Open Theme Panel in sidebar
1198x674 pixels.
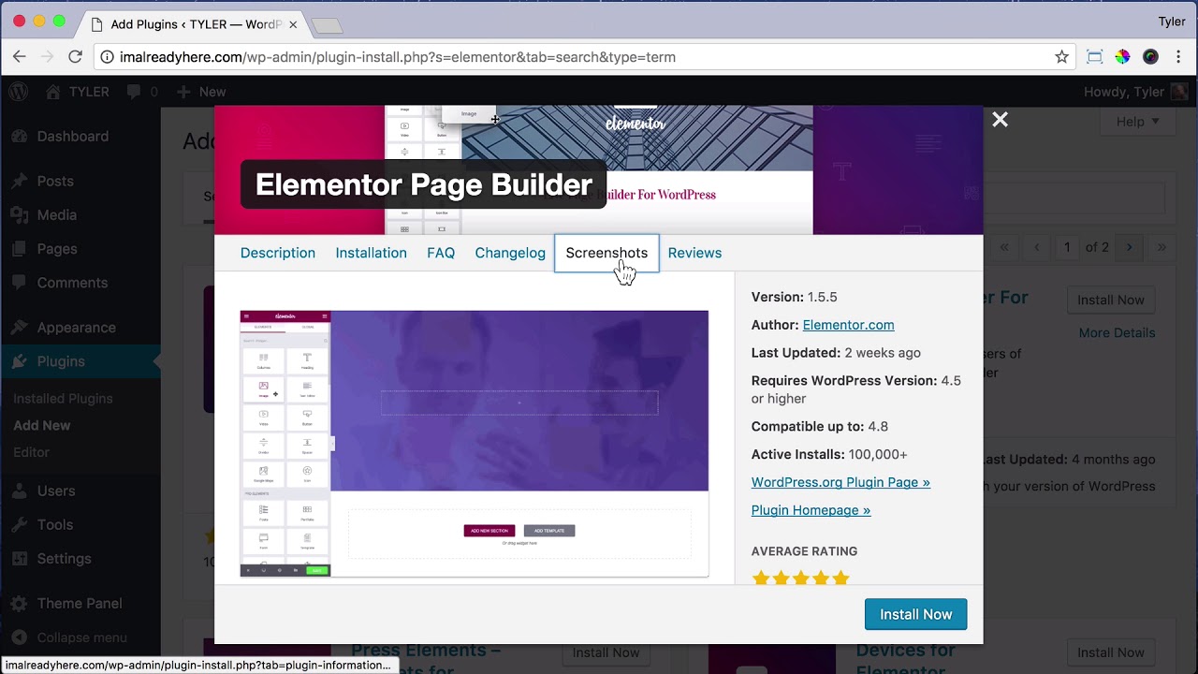[x=80, y=603]
